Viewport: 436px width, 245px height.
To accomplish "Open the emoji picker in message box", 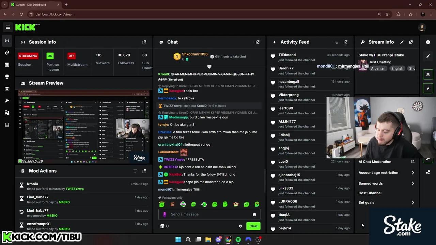I will (254, 214).
